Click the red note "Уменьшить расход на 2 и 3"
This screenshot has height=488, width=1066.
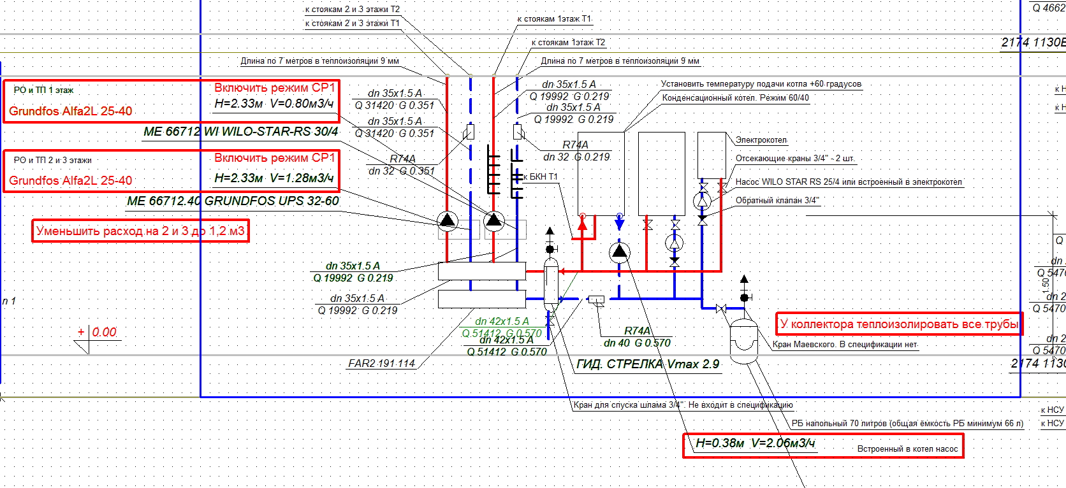(x=140, y=231)
